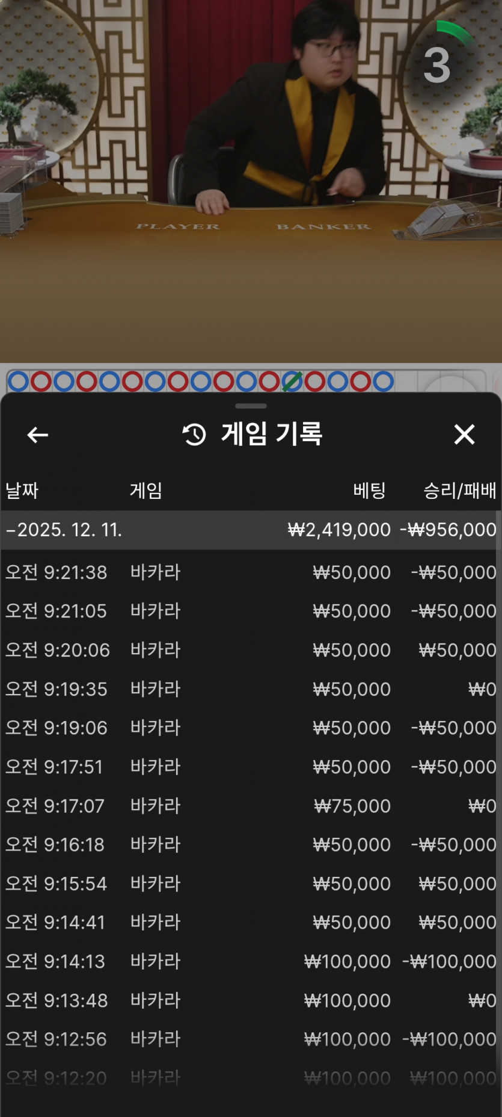Tap the 게임 column header

coord(146,490)
